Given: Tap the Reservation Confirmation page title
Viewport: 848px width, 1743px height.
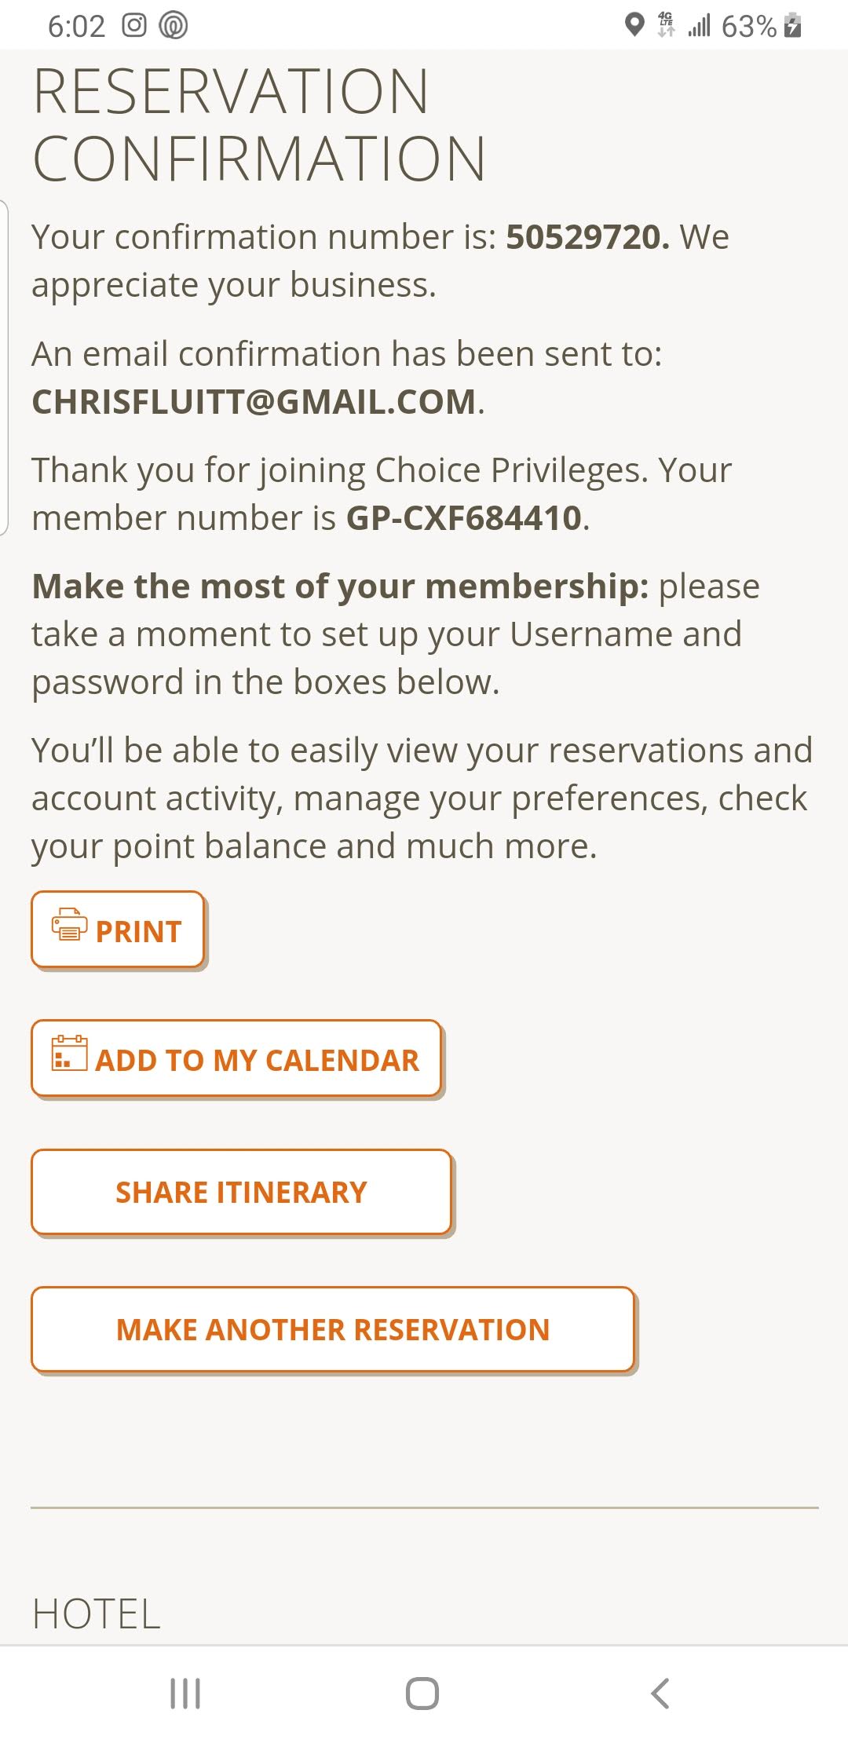Looking at the screenshot, I should 259,126.
